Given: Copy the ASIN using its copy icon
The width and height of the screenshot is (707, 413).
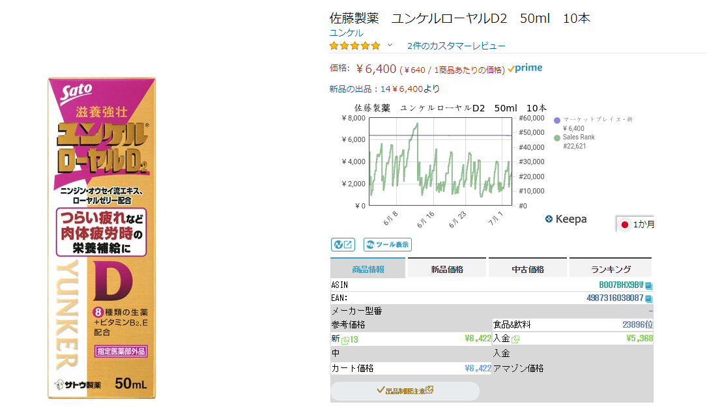Looking at the screenshot, I should [648, 285].
